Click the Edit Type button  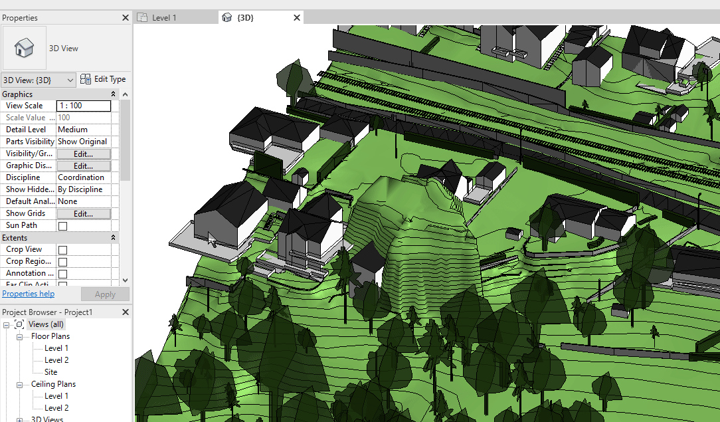[x=103, y=79]
